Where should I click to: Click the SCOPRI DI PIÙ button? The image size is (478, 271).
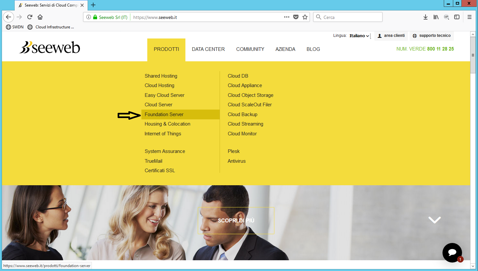click(x=236, y=220)
